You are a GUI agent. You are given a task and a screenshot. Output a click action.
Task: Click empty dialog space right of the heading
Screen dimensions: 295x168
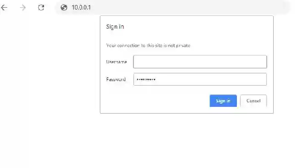[197, 27]
